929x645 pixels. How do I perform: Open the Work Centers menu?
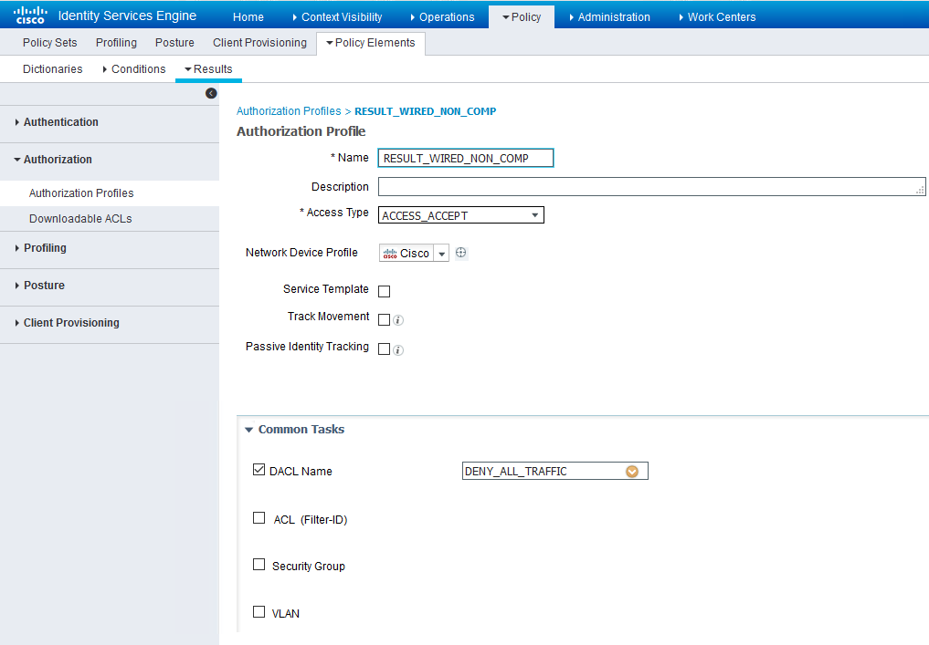pyautogui.click(x=717, y=17)
